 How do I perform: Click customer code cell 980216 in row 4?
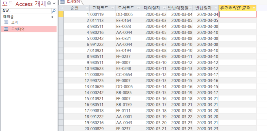pyautogui.click(x=102, y=32)
